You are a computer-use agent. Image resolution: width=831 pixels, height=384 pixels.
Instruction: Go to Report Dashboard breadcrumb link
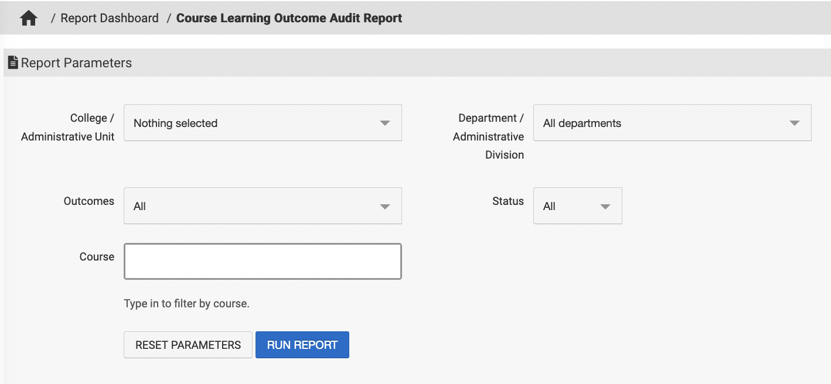click(110, 18)
